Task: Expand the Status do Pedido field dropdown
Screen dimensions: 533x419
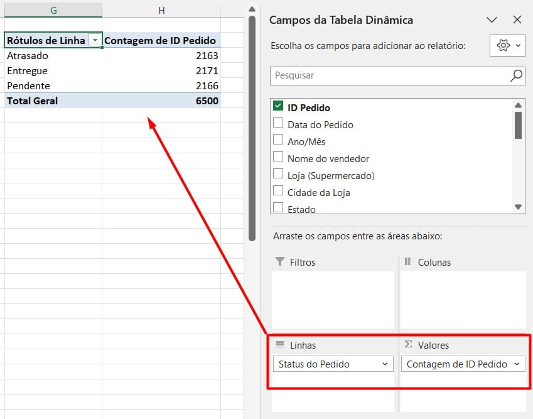Action: click(384, 364)
